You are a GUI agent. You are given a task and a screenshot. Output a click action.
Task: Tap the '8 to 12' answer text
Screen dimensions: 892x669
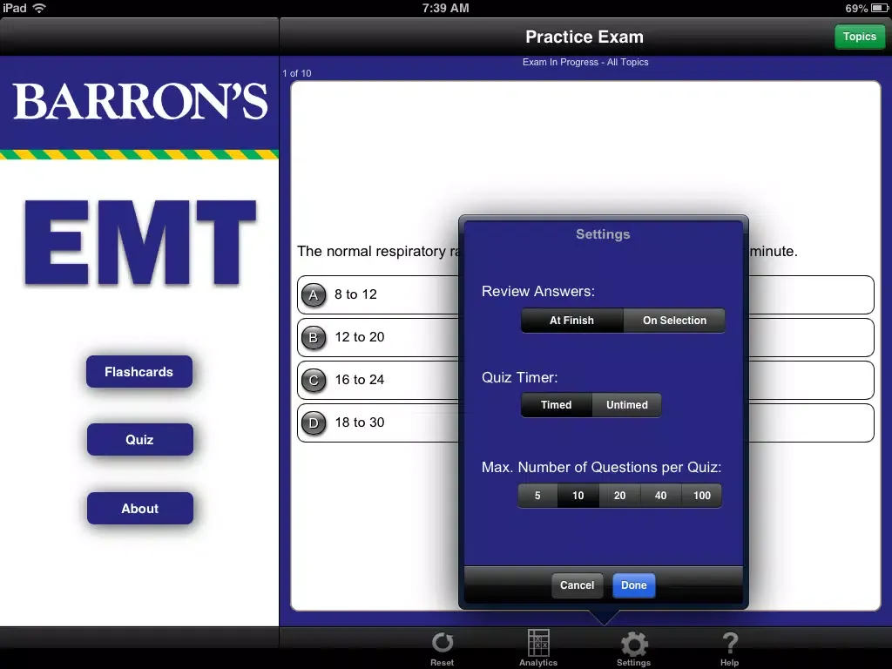coord(355,294)
